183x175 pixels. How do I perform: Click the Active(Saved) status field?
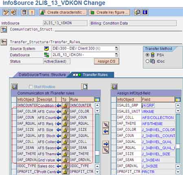click(x=57, y=61)
